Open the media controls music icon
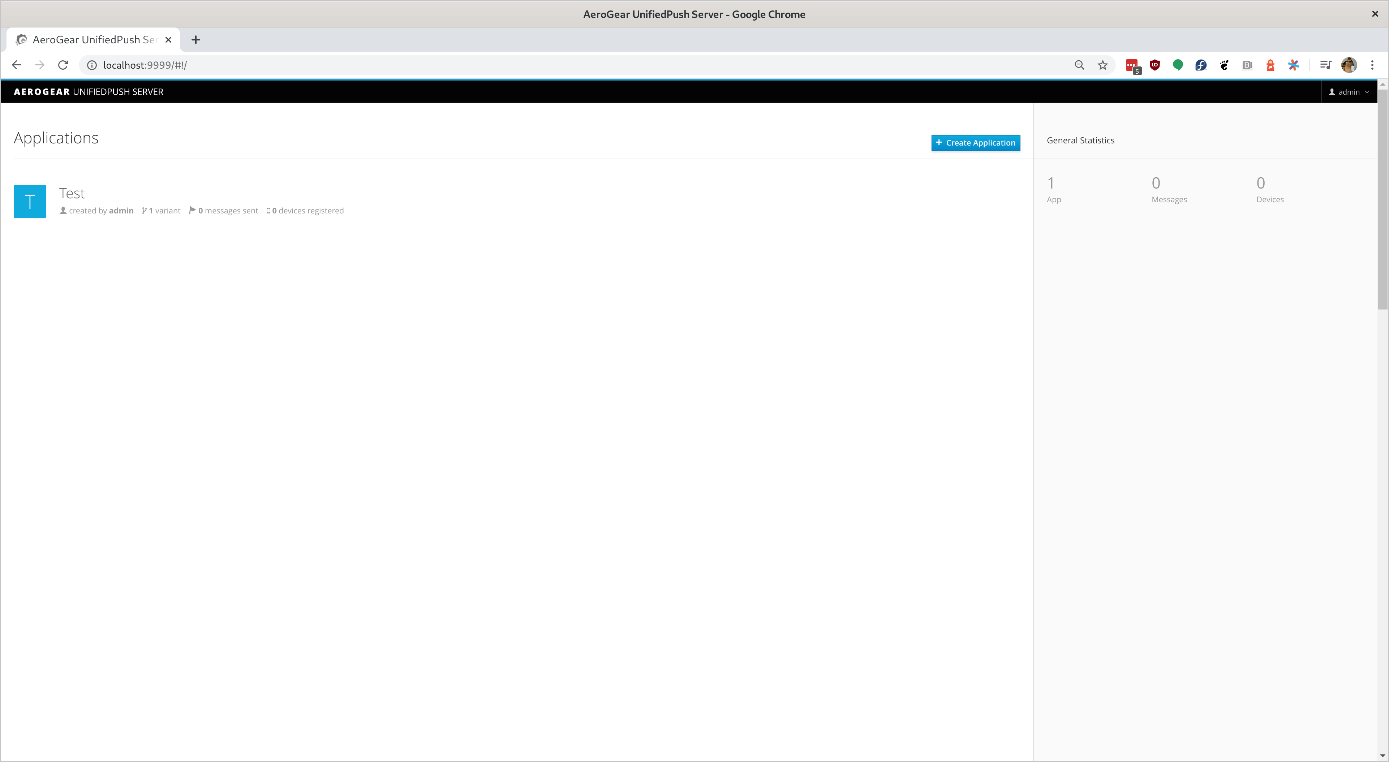 click(1325, 65)
